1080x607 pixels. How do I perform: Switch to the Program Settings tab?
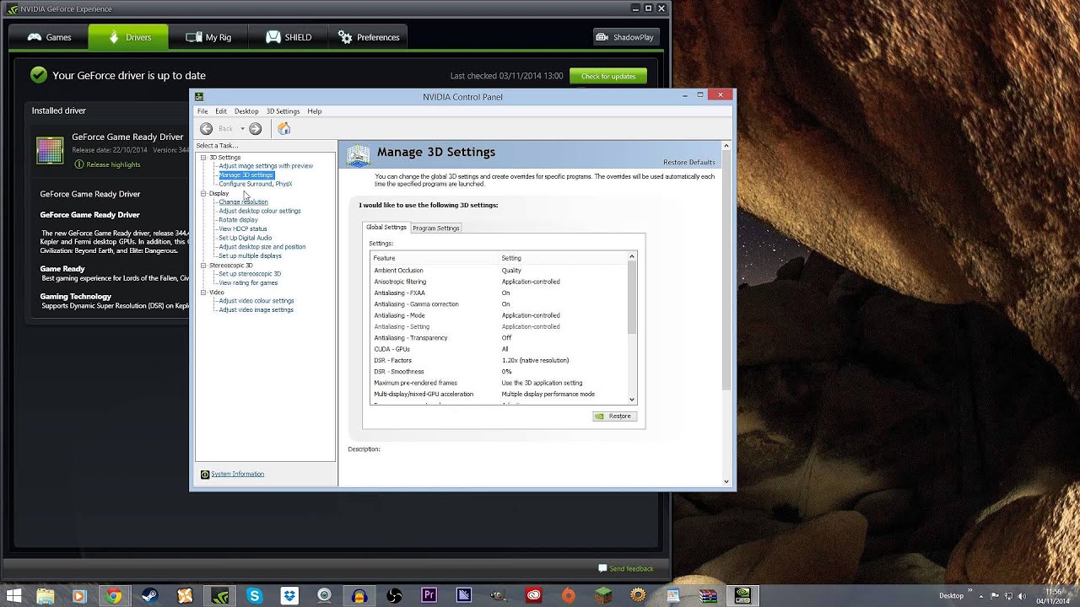click(x=436, y=228)
